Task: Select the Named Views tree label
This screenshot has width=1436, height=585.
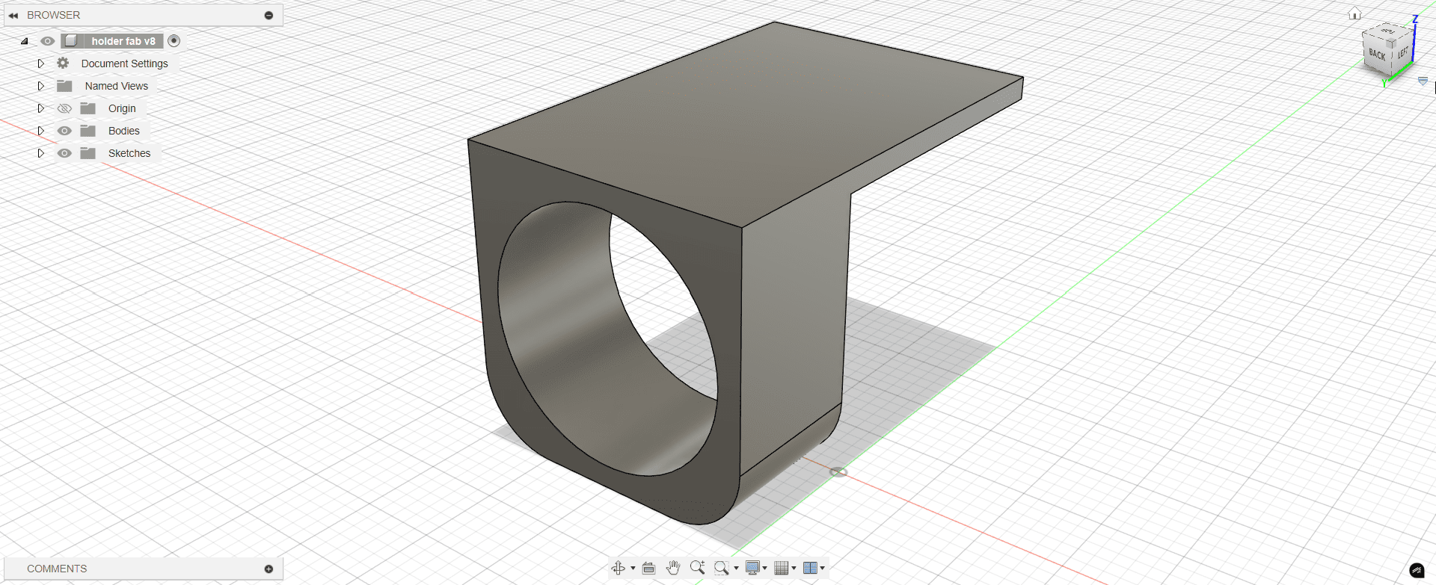Action: [x=117, y=86]
